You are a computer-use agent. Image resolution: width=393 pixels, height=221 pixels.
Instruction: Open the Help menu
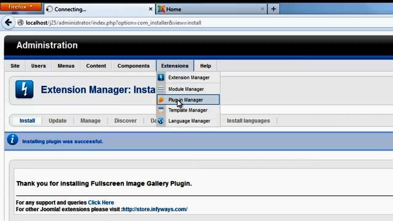coord(206,66)
